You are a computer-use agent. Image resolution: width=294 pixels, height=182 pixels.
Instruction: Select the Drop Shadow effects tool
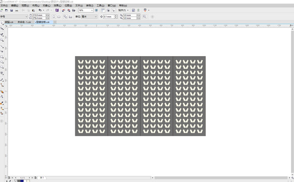pos(2,92)
